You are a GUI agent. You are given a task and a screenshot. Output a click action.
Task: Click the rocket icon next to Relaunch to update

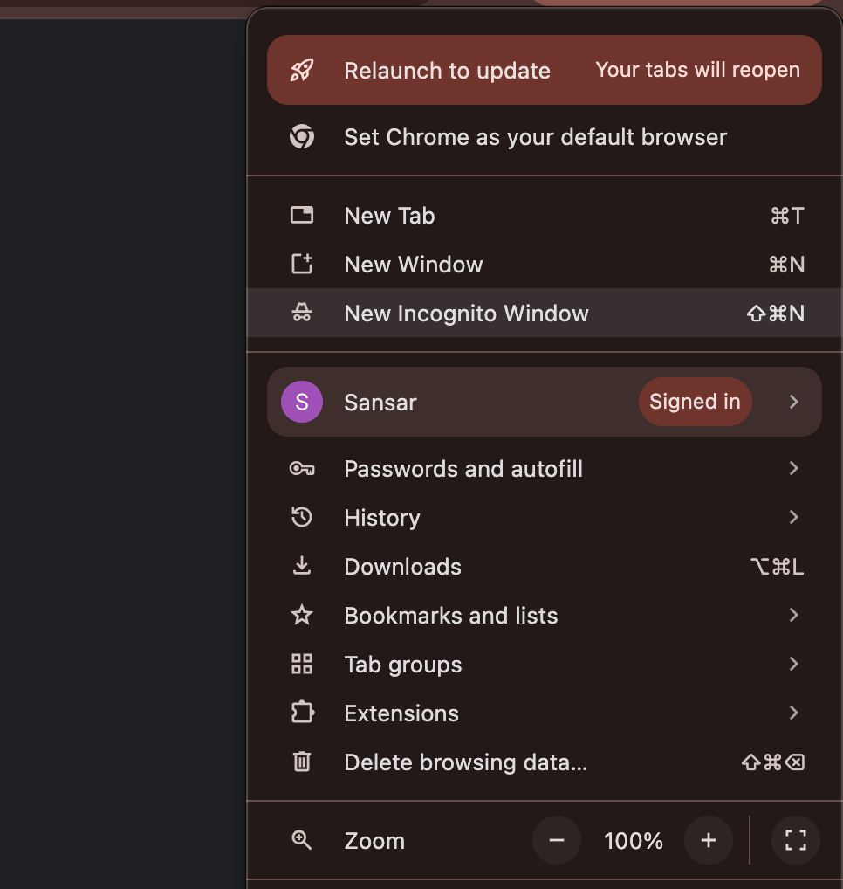point(301,70)
